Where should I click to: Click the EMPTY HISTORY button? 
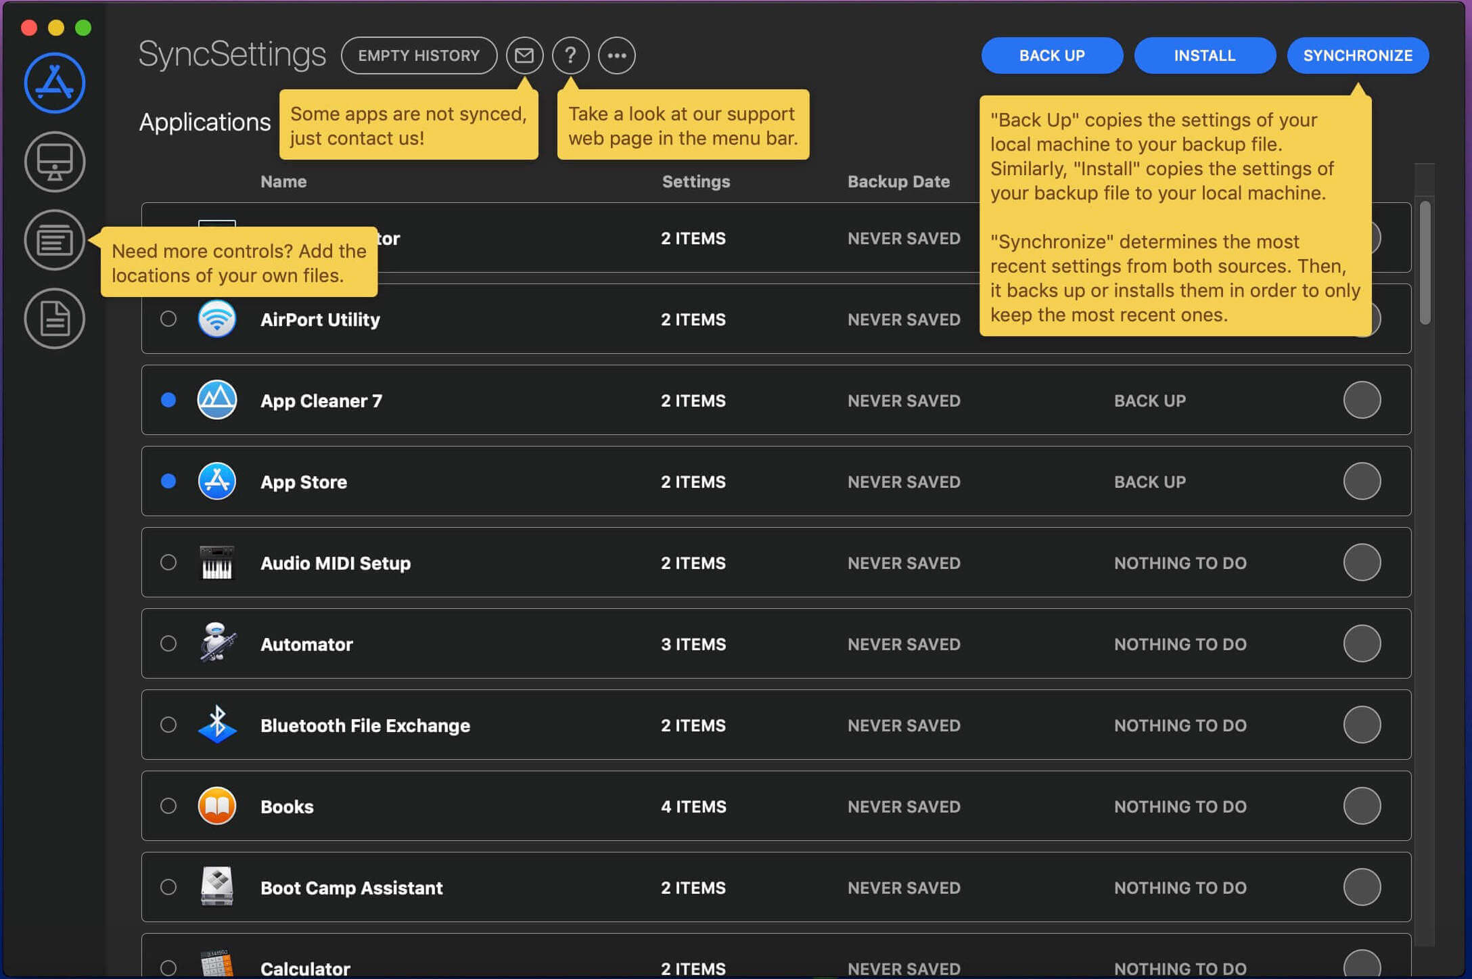(x=419, y=55)
